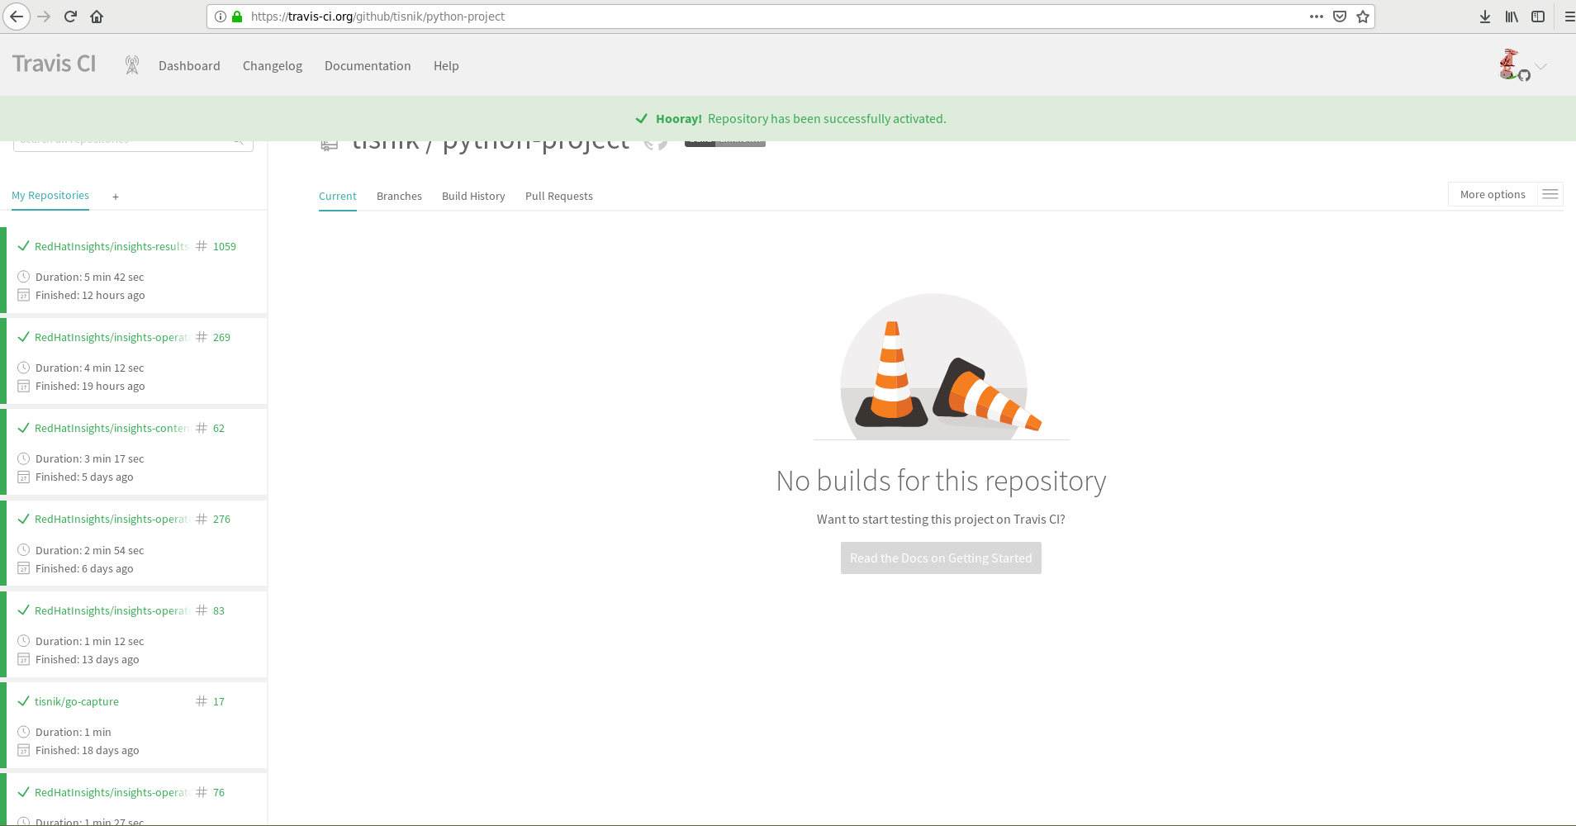The width and height of the screenshot is (1576, 826).
Task: Open RedHatInsights/insights-content repository
Action: point(112,428)
